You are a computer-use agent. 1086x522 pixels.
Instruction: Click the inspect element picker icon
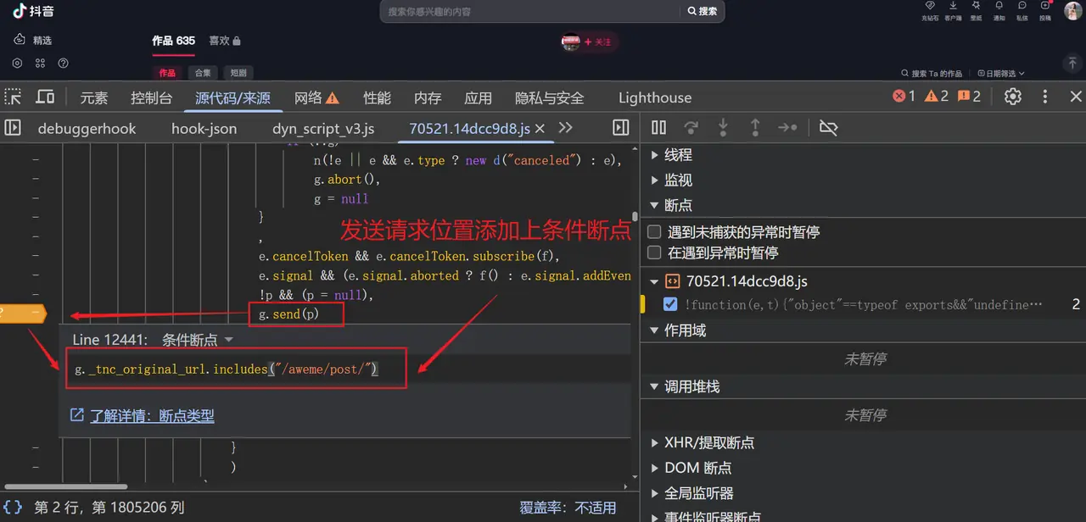[x=13, y=97]
